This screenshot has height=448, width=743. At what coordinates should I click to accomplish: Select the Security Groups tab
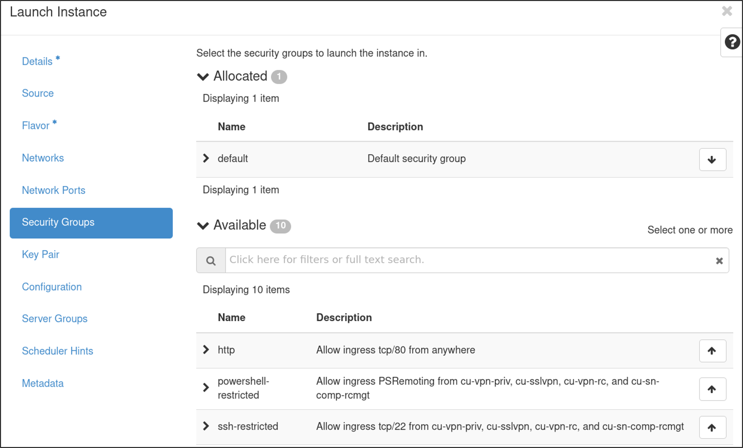(91, 223)
